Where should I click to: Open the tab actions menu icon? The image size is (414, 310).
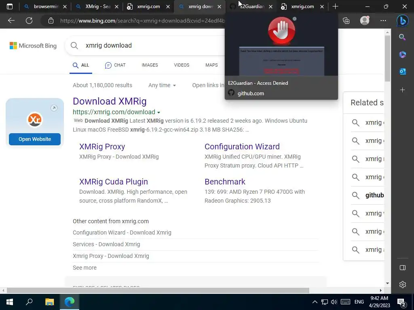click(x=10, y=6)
